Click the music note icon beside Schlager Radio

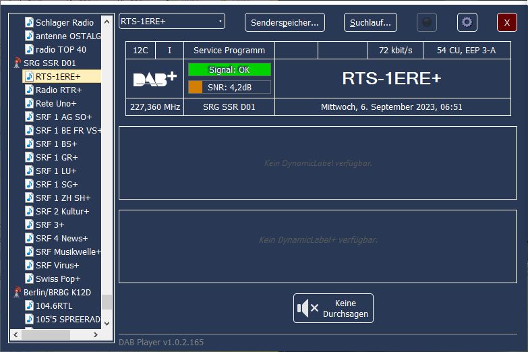tap(29, 22)
